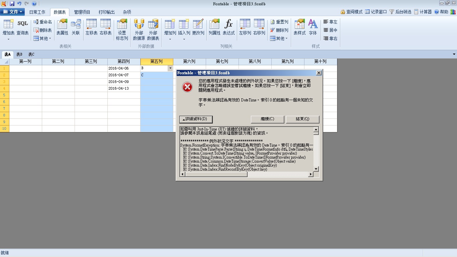Image resolution: width=457 pixels, height=257 pixels.
Task: Open the SQL 查询表 tool
Action: coord(23,27)
